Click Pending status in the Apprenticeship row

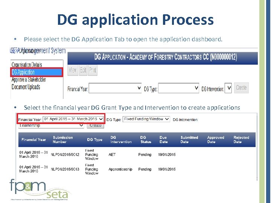click(145, 169)
